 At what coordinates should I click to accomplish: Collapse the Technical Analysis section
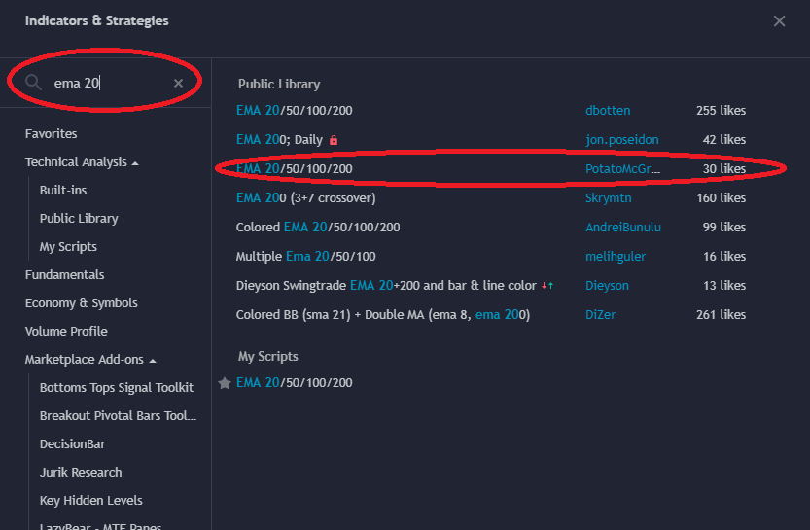coord(135,162)
